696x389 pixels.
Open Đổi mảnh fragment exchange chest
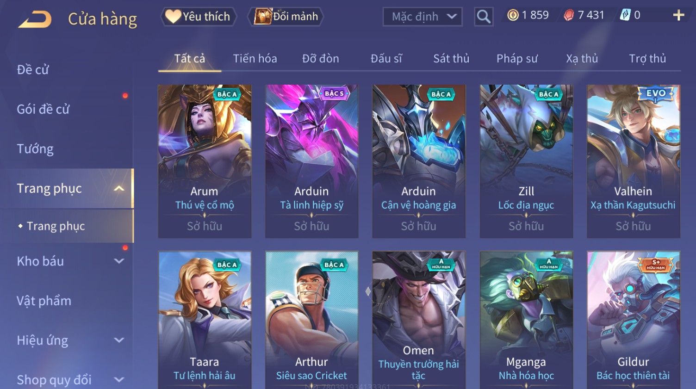click(286, 17)
